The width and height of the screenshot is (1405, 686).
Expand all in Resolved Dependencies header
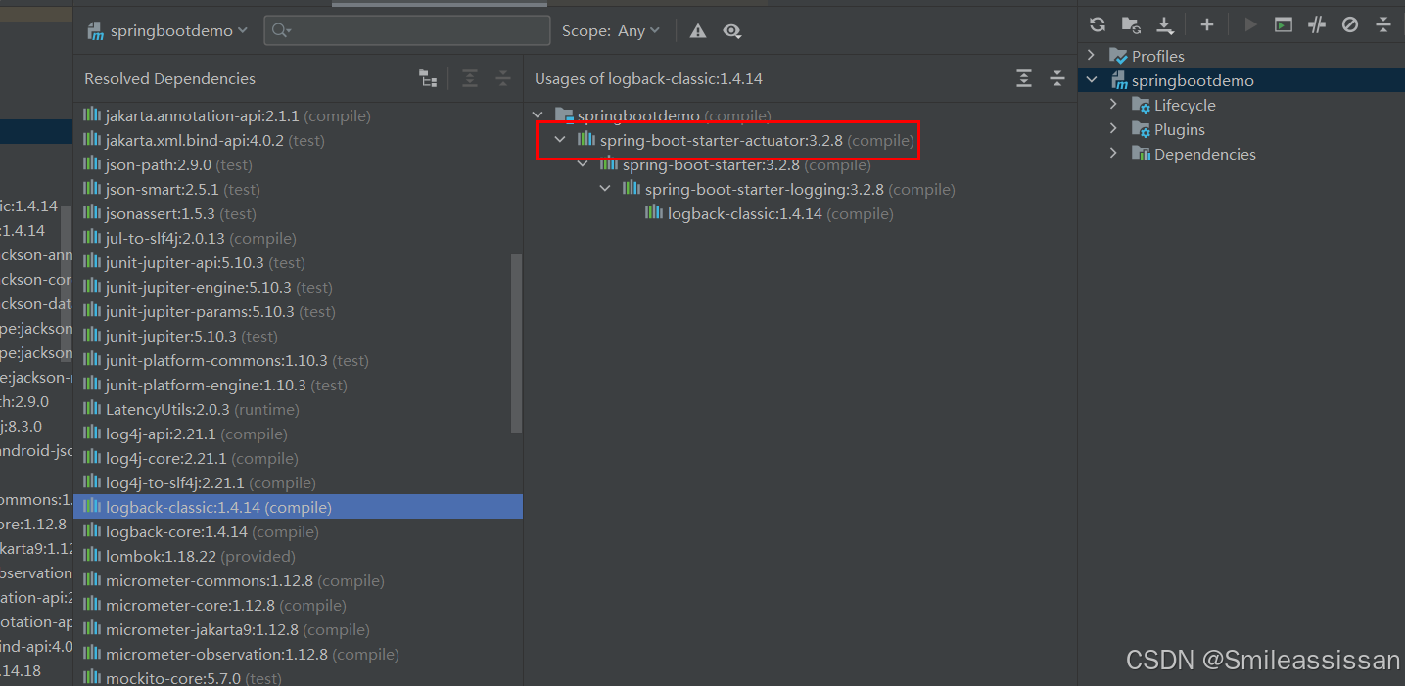(x=470, y=79)
